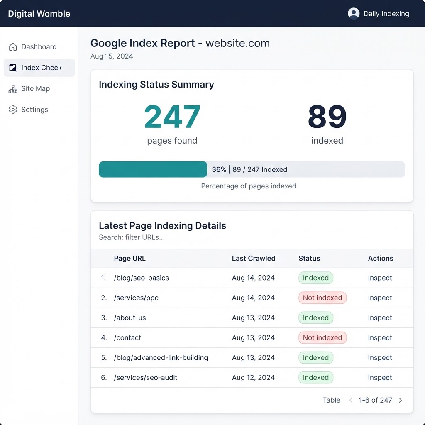Viewport: 425px width, 425px height.
Task: Click the /services/ppc URL cell
Action: [136, 298]
